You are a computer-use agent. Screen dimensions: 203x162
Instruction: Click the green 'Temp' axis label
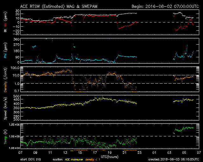(5, 140)
